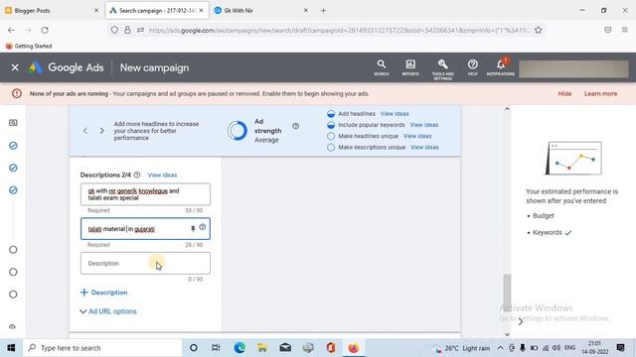Click help icon inside second description field

[203, 227]
